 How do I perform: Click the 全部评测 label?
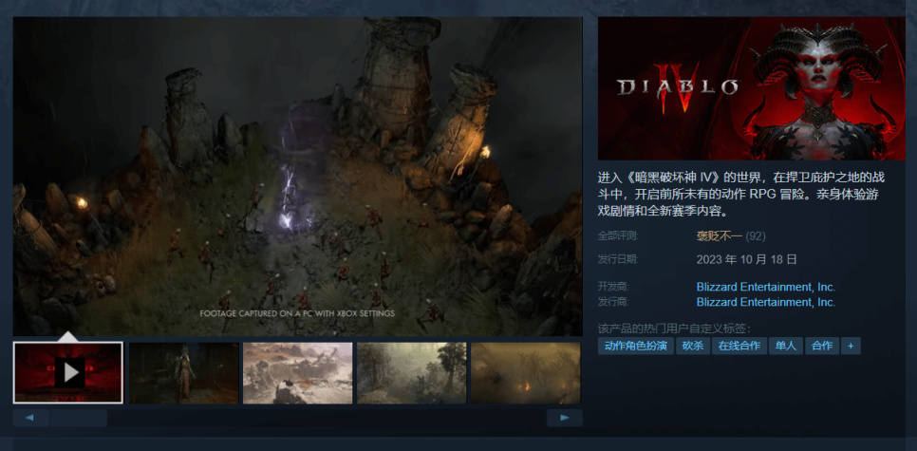tap(618, 236)
